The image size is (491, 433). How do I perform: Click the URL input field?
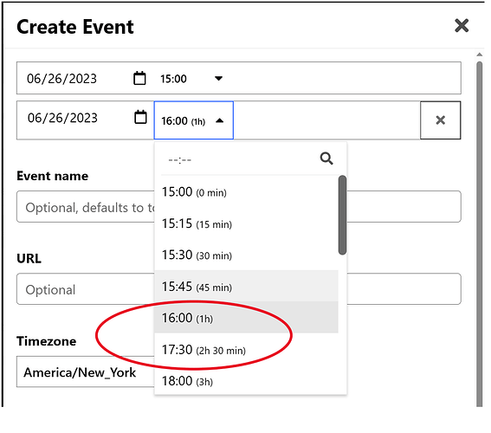(x=239, y=289)
